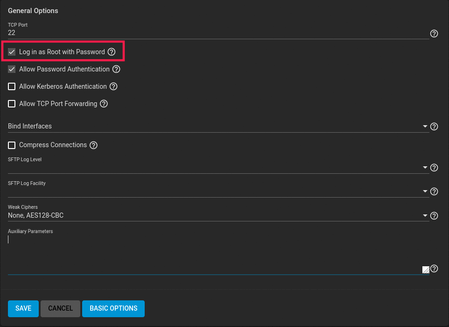Expand Weak Ciphers dropdown
Viewport: 449px width, 327px height.
[425, 216]
